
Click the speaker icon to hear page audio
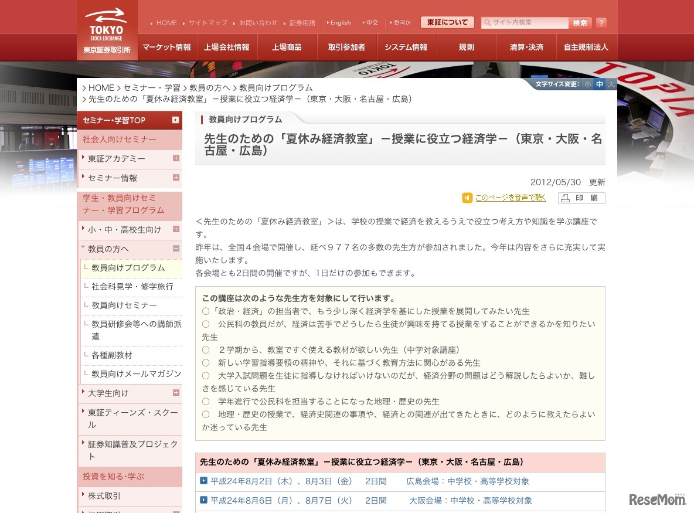click(467, 198)
